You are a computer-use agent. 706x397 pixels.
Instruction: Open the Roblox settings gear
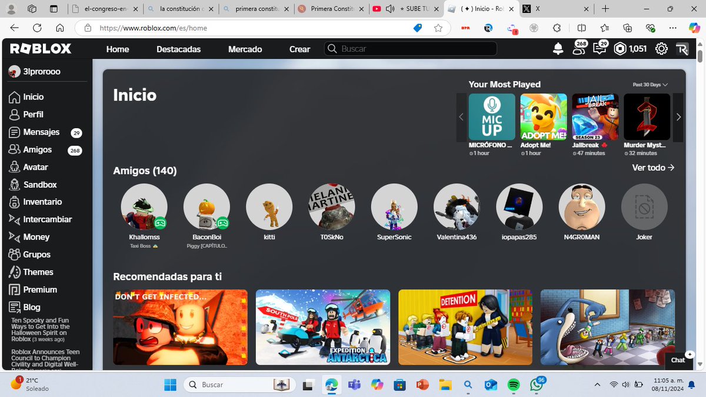click(661, 49)
